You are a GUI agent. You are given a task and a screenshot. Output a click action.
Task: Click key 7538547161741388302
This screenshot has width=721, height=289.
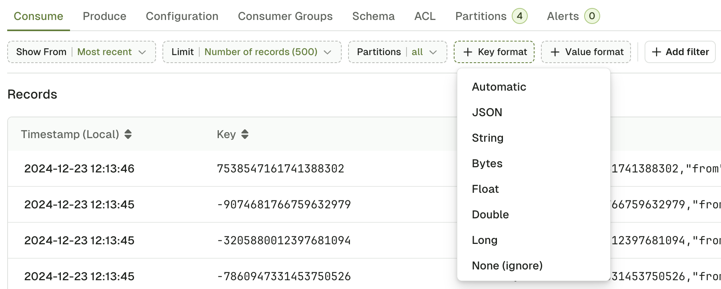(280, 168)
